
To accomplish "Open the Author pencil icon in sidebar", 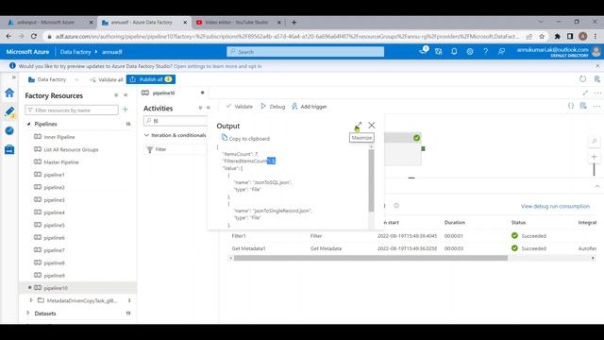I will (9, 111).
